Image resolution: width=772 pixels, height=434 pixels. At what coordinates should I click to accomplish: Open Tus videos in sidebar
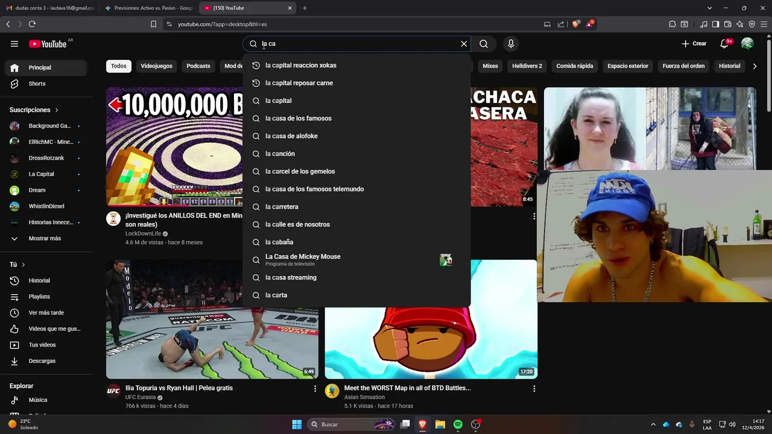pos(46,345)
